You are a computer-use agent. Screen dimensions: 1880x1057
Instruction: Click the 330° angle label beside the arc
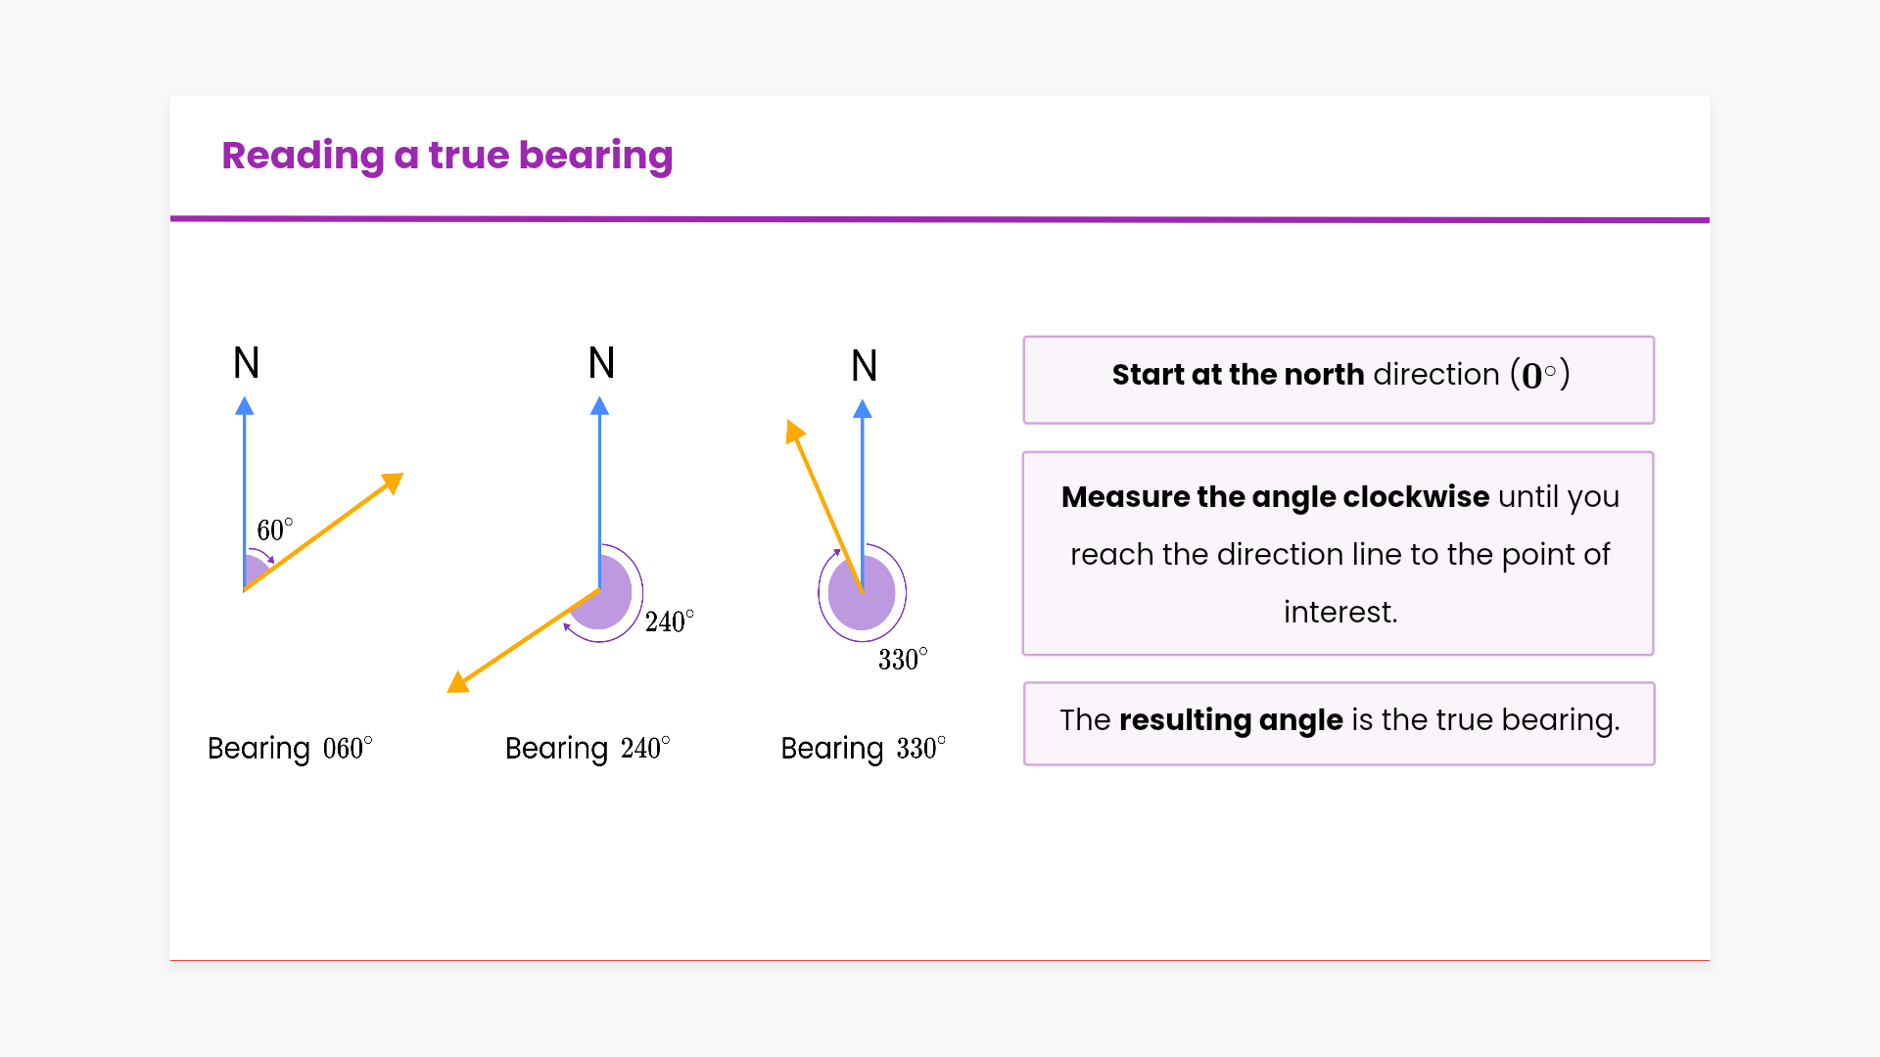tap(903, 659)
